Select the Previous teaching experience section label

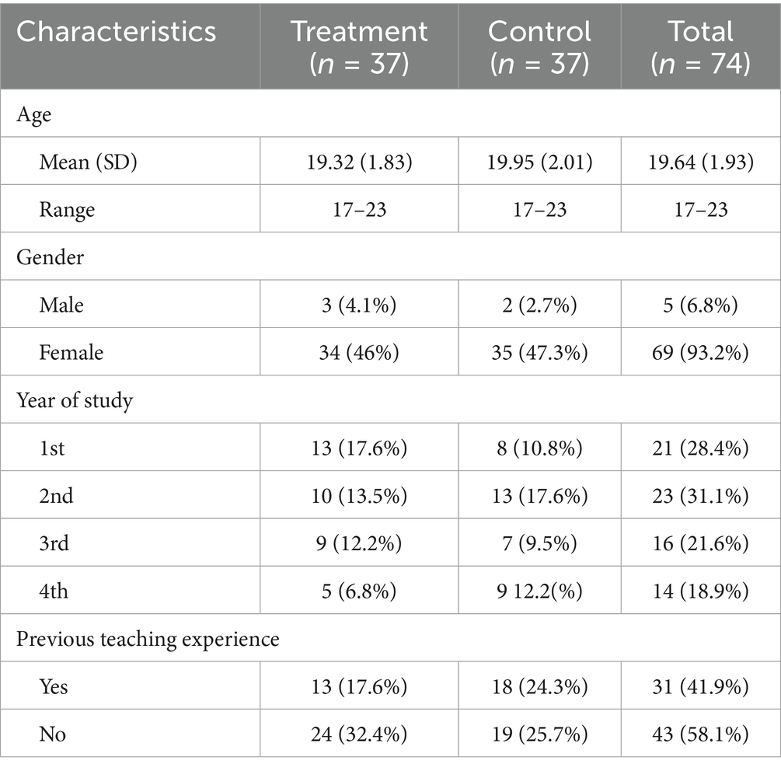(x=148, y=640)
